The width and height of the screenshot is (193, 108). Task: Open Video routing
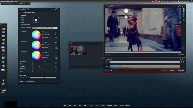click(30, 82)
